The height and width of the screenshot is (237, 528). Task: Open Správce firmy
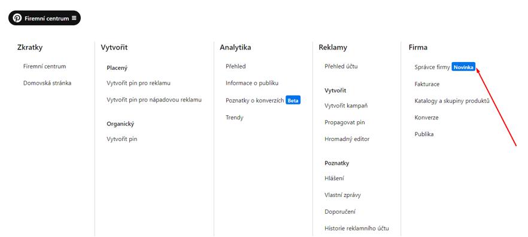(432, 67)
